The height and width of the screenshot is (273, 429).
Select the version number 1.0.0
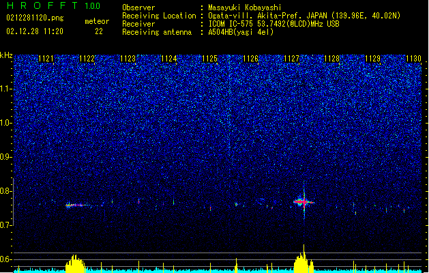point(92,6)
